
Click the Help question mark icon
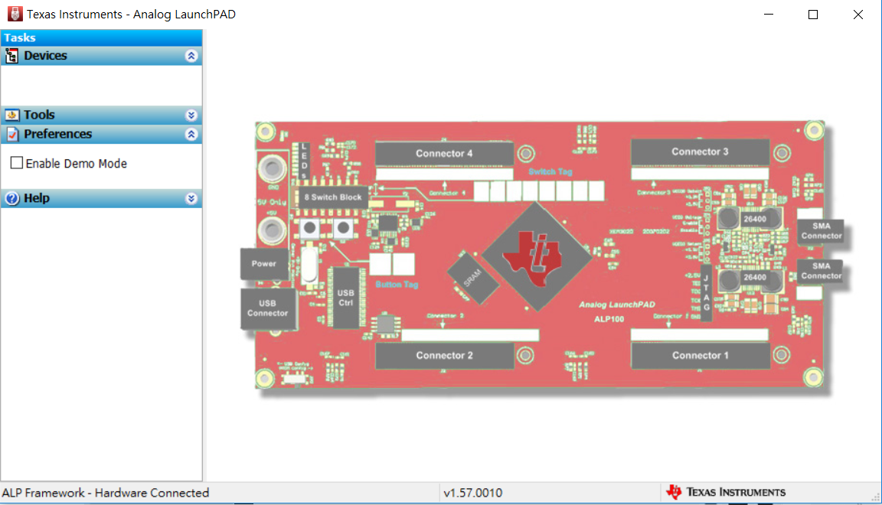click(x=11, y=198)
